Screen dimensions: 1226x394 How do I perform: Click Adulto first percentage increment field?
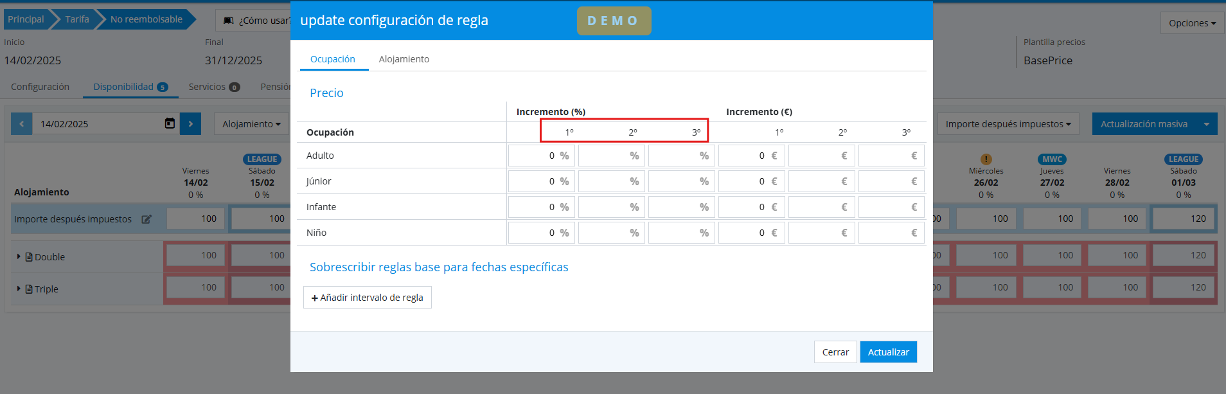pyautogui.click(x=533, y=156)
